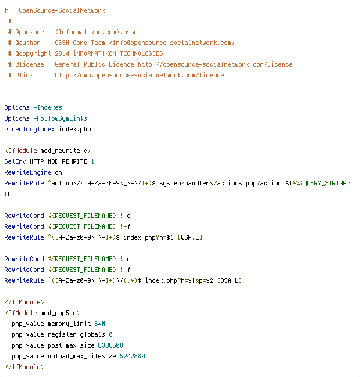Click the memory_limit value 64M
The image size is (360, 377).
100,324
